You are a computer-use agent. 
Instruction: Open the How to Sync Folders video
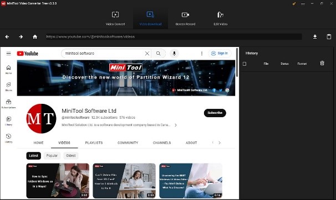tap(58, 181)
